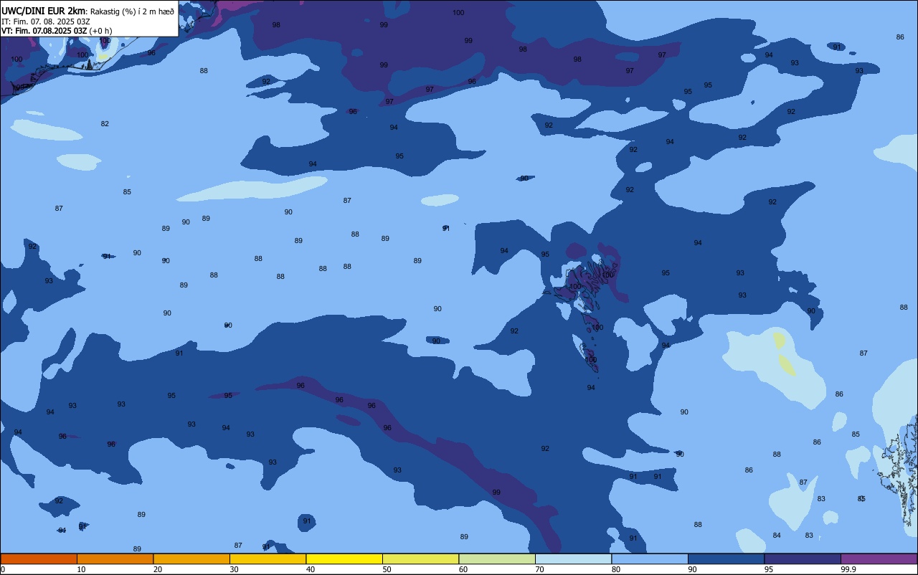Select the dark blue 90–95 legend swatch
Viewport: 918px width, 575px height.
(726, 559)
